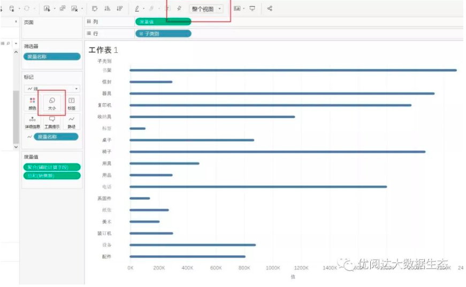The image size is (466, 287).
Task: Open the Show Me cards dropdown arrow
Action: [x=243, y=9]
